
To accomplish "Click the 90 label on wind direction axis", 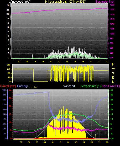I will point(9,77).
